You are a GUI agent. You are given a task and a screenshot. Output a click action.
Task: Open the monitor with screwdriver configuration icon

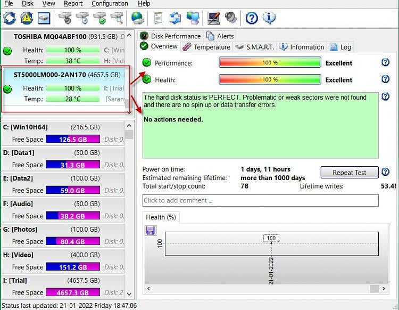point(213,18)
